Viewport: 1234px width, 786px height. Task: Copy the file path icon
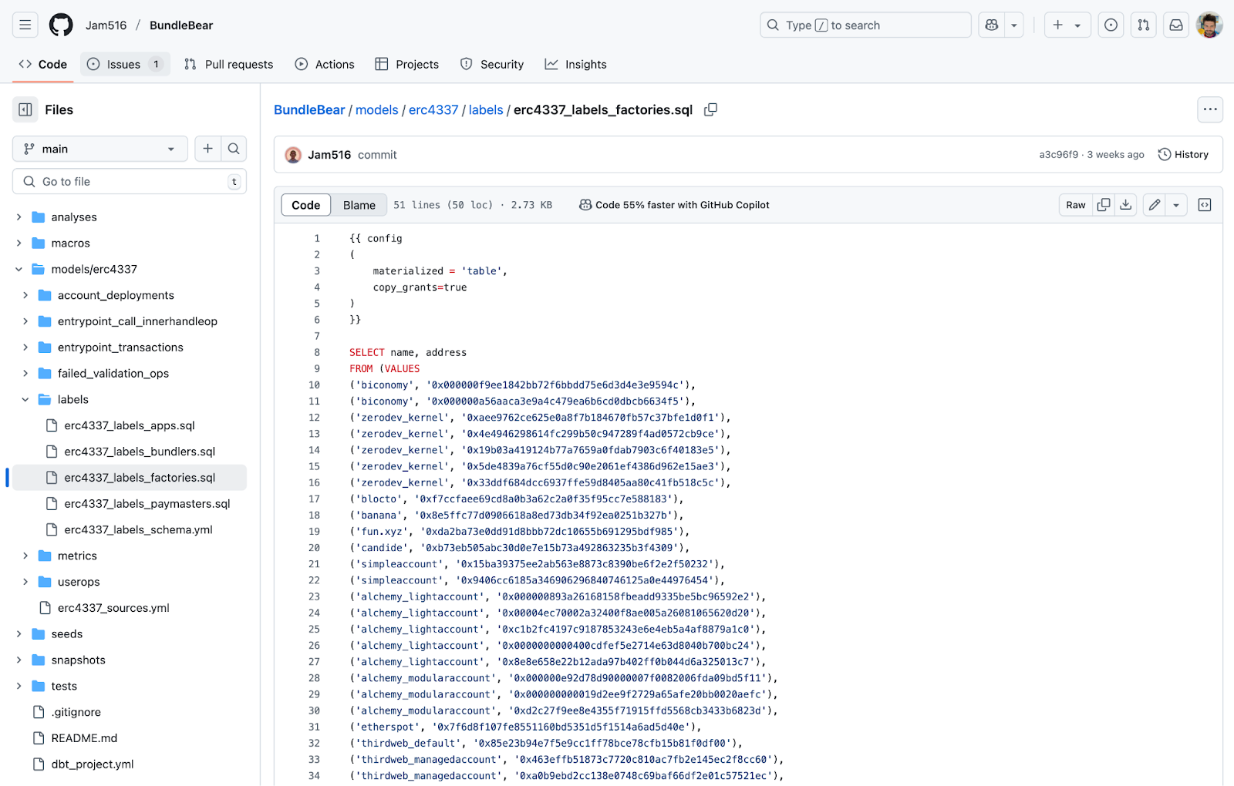pos(710,110)
